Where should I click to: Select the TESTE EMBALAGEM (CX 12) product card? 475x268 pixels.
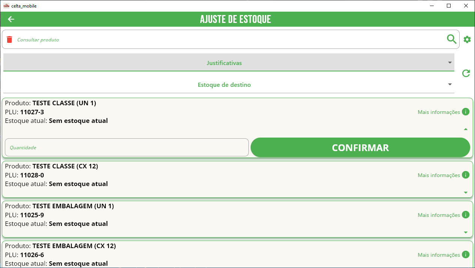point(237,254)
